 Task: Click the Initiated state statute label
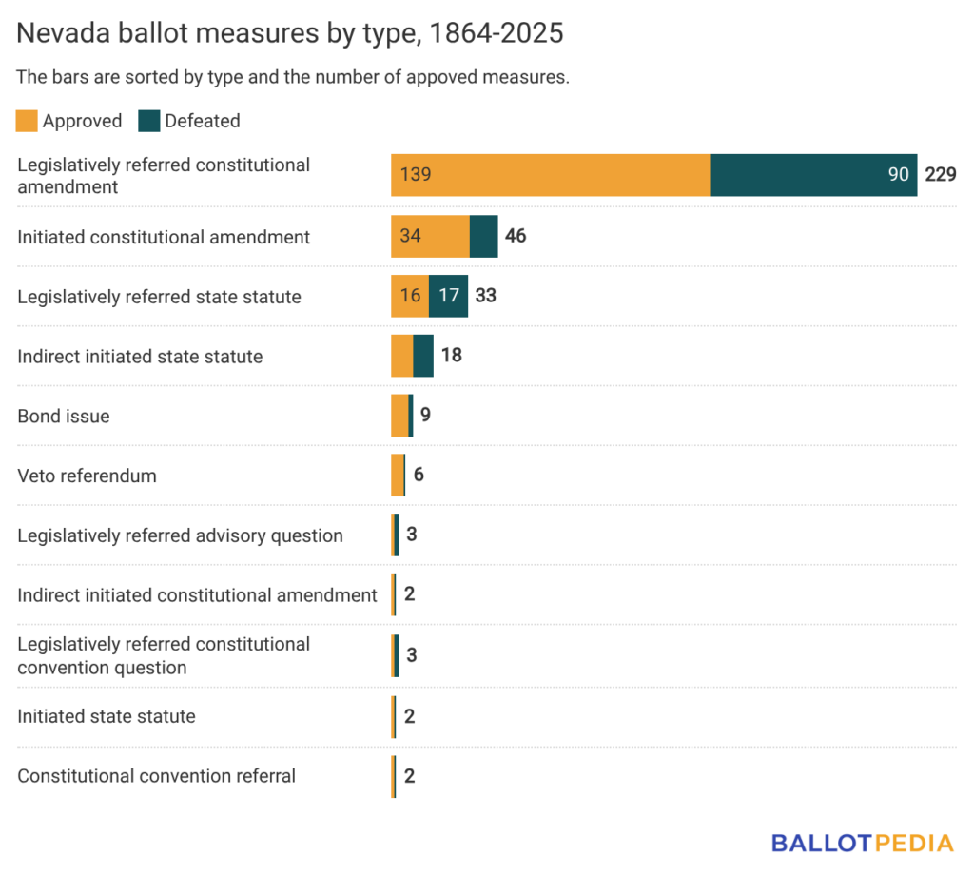(107, 716)
